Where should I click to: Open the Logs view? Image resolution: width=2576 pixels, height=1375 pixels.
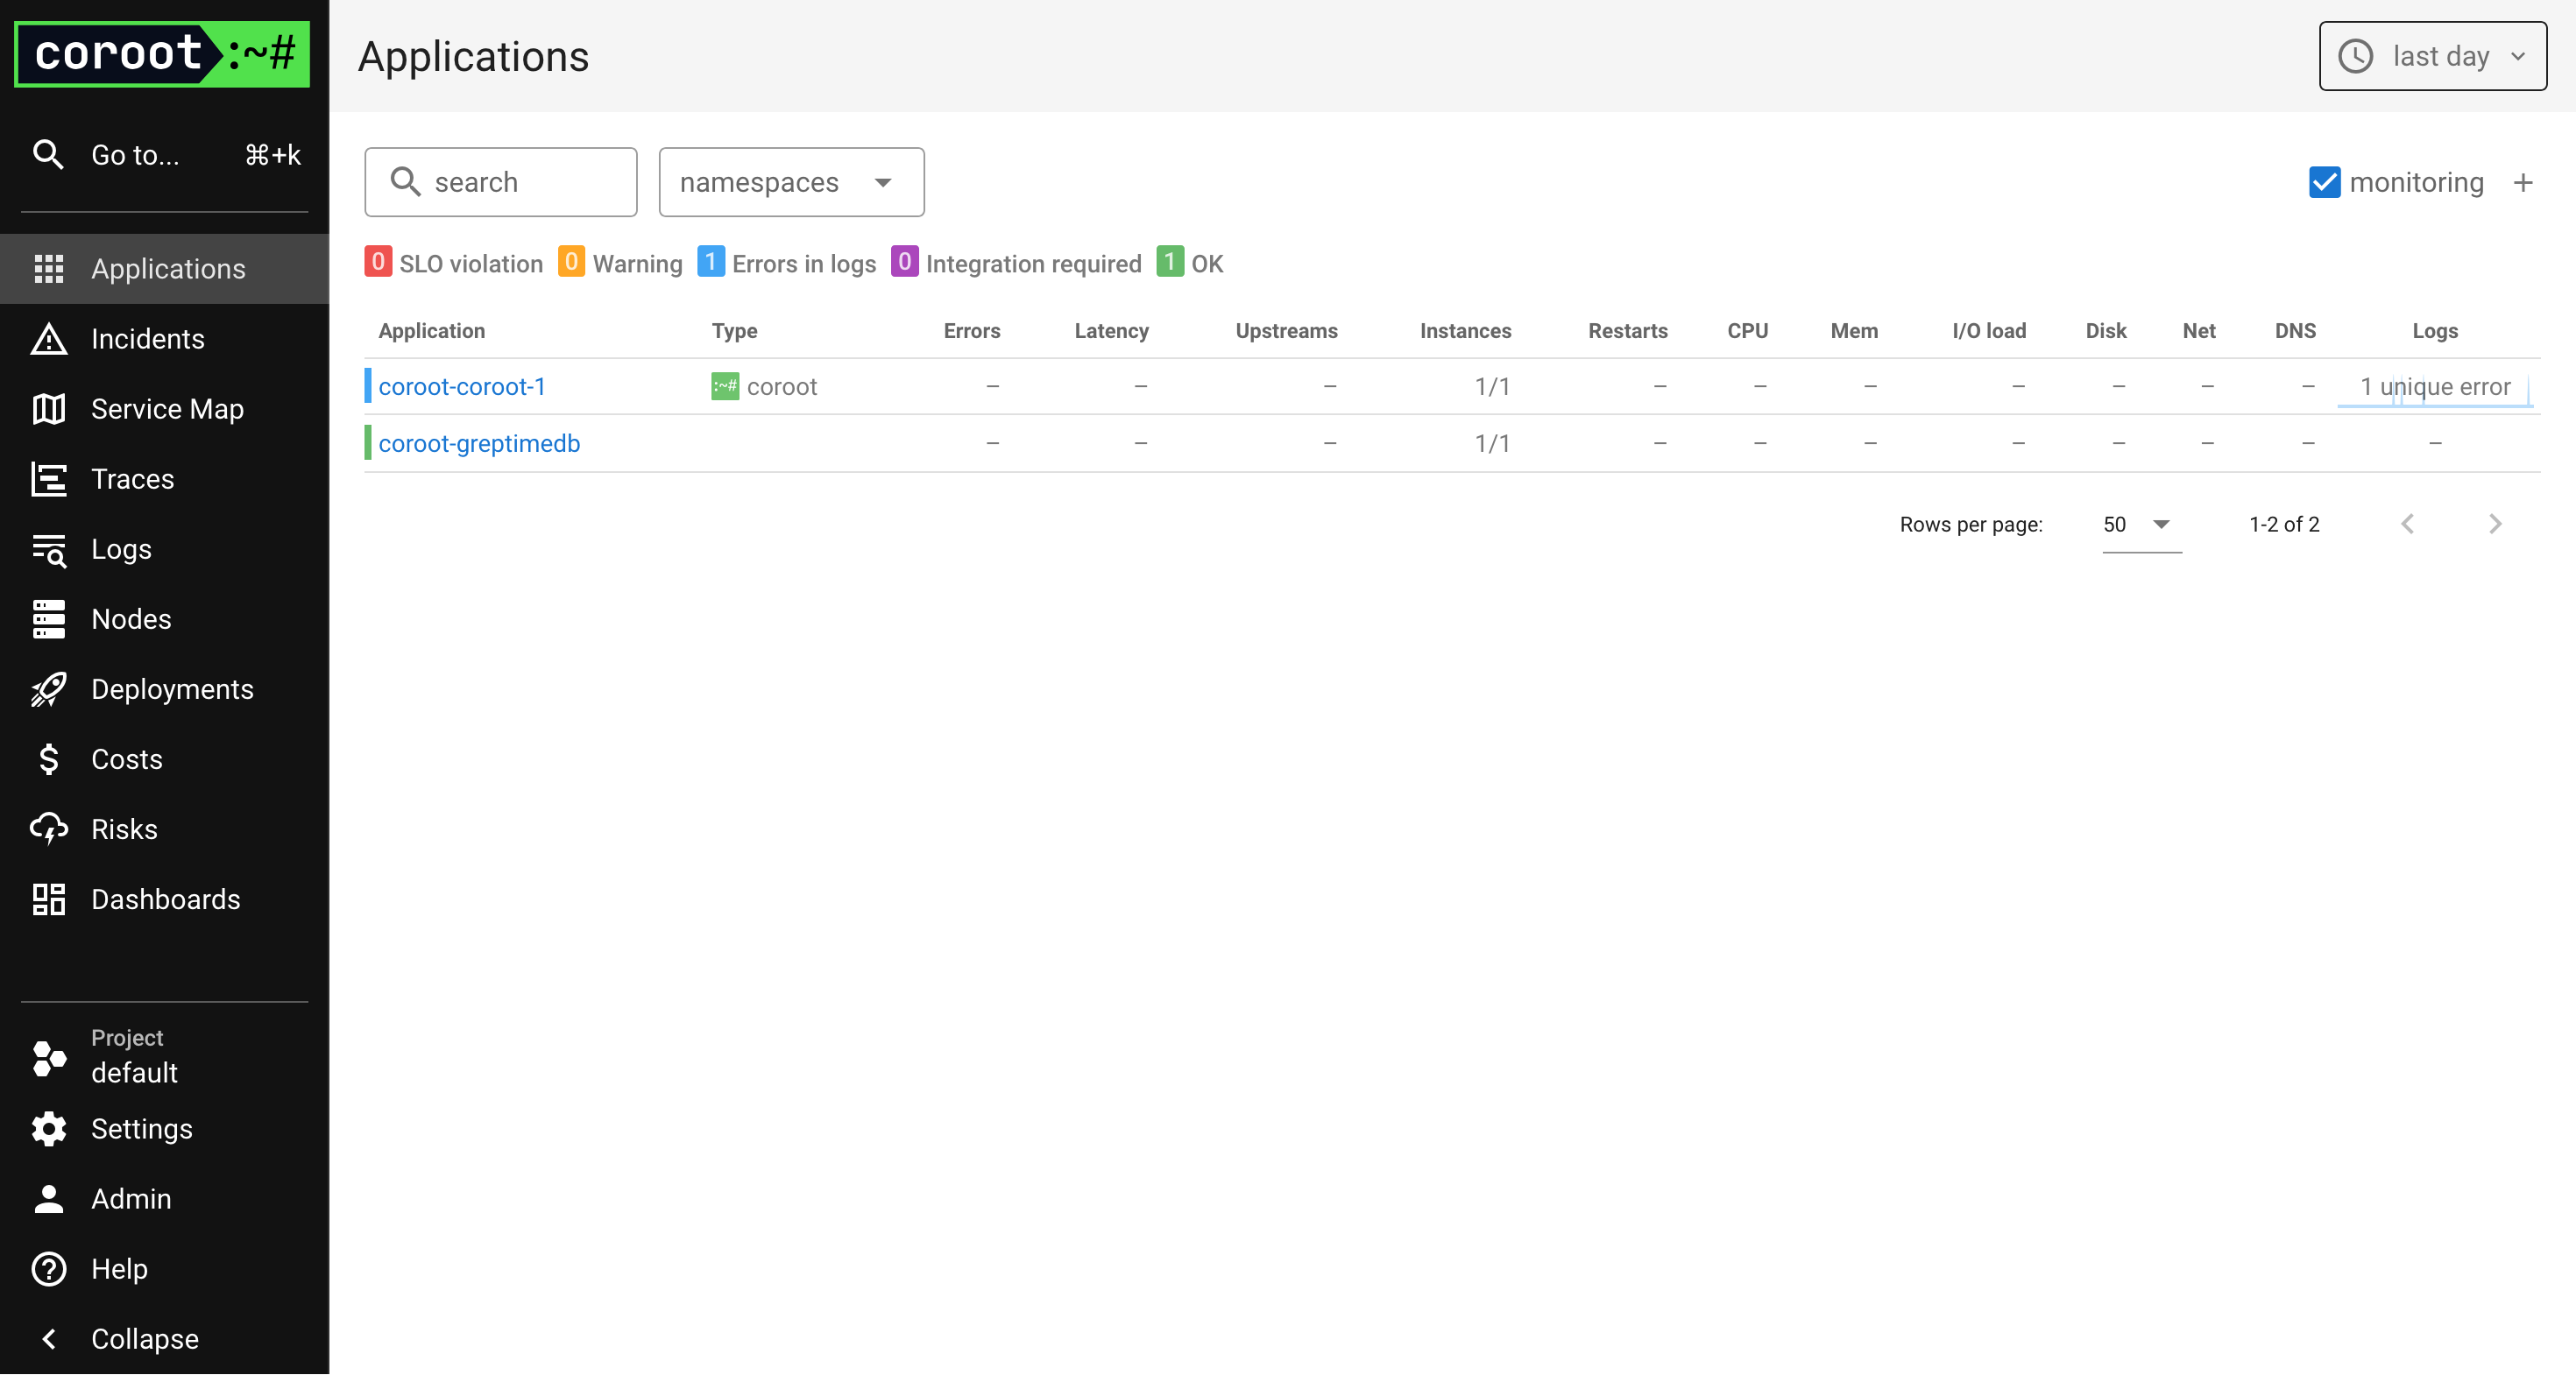point(120,548)
